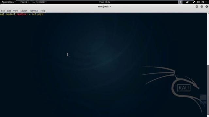Click 'handler' in the exploit prompt
209x117 pixels.
[x=22, y=14]
